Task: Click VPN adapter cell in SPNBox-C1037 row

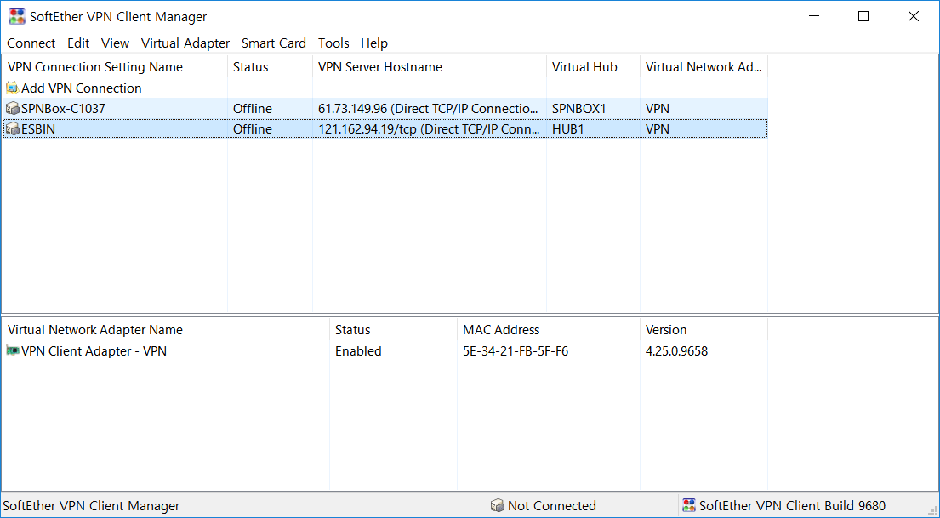Action: pos(657,109)
